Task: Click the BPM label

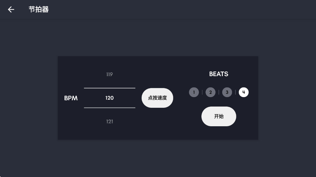Action: [71, 98]
